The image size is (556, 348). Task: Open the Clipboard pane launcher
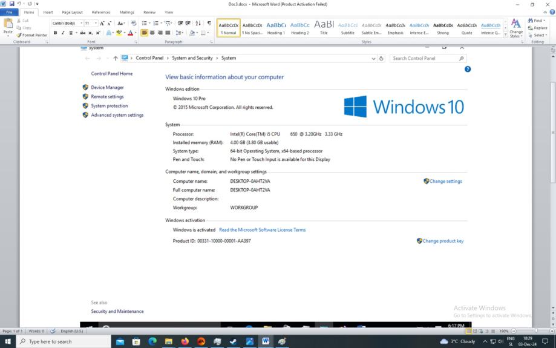coord(47,42)
